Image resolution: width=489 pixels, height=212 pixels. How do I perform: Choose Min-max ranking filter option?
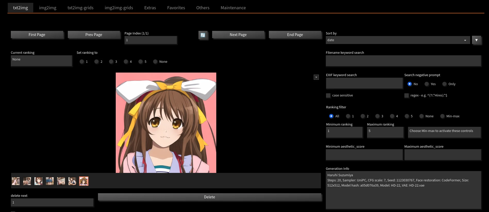pos(442,116)
